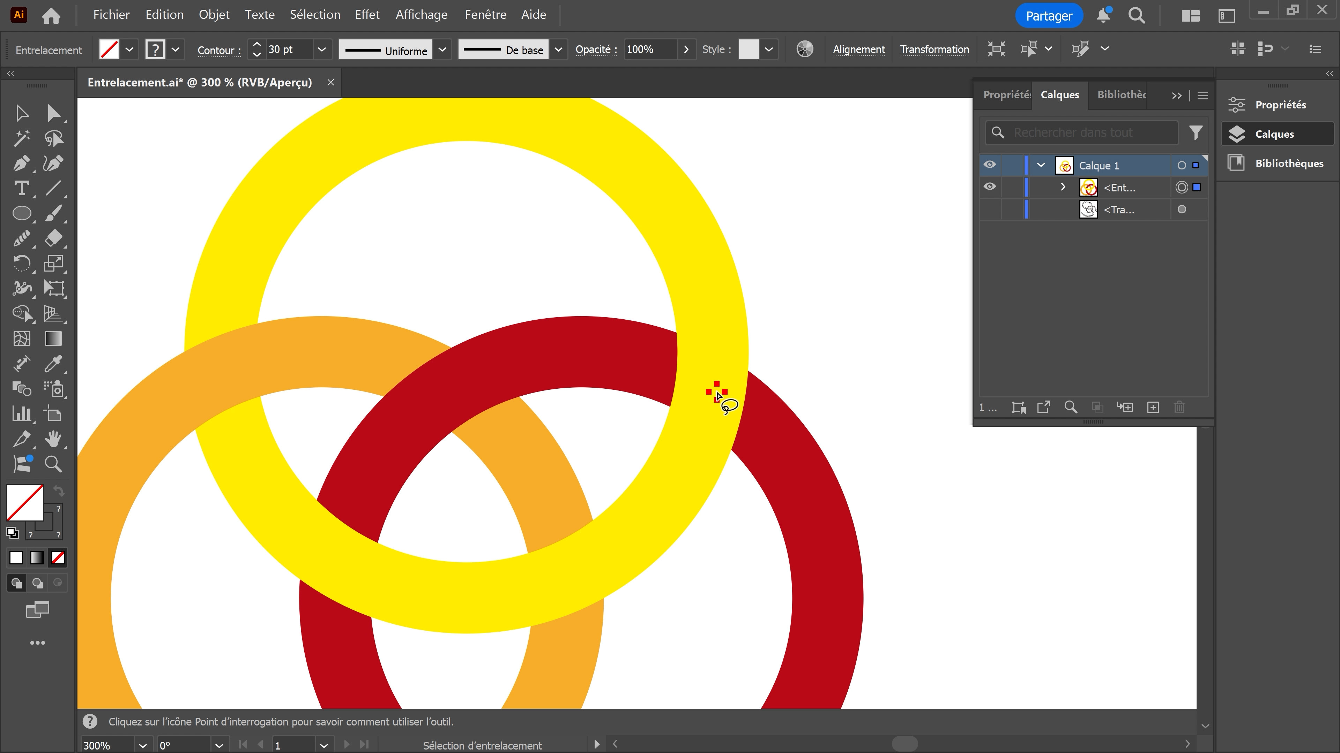This screenshot has height=753, width=1340.
Task: Select the Type tool
Action: (22, 188)
